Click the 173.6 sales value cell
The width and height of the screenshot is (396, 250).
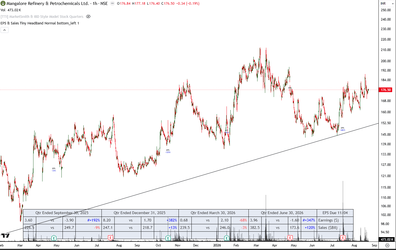click(x=295, y=228)
